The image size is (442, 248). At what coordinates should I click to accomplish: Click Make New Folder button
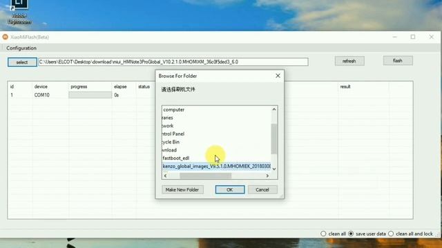[182, 189]
